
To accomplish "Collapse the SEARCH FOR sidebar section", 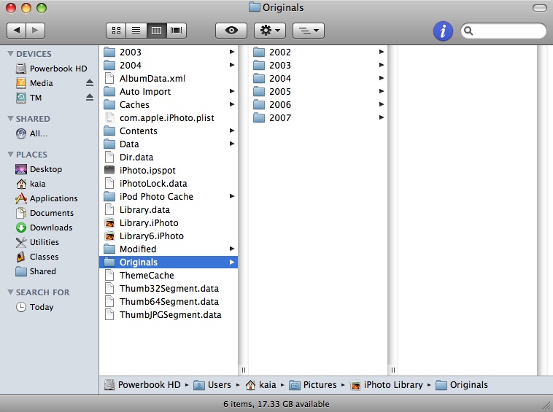I will coord(11,292).
